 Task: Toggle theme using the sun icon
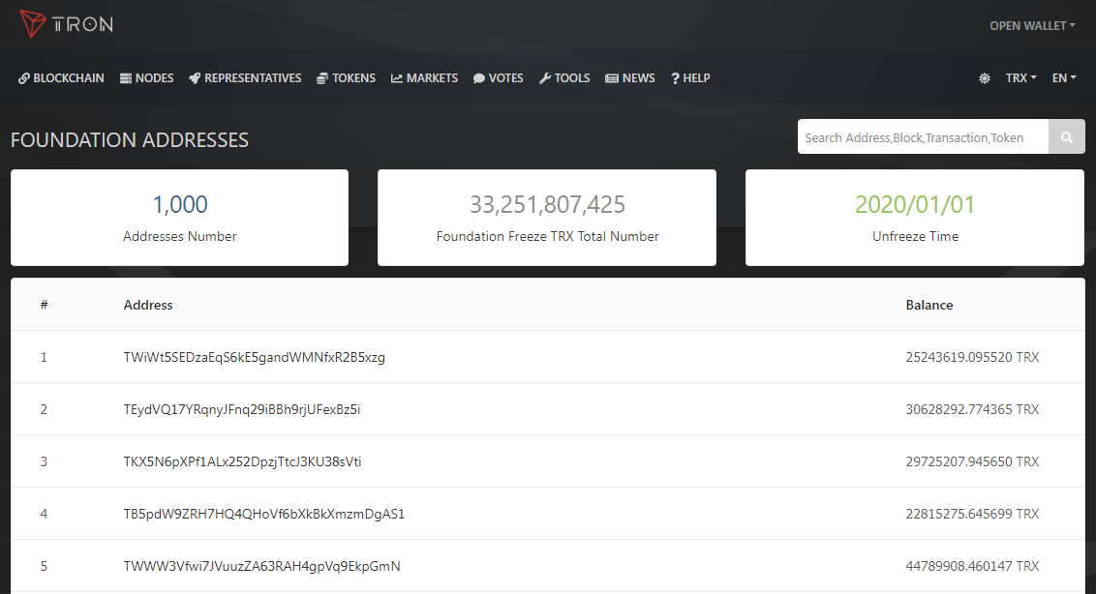click(x=984, y=78)
